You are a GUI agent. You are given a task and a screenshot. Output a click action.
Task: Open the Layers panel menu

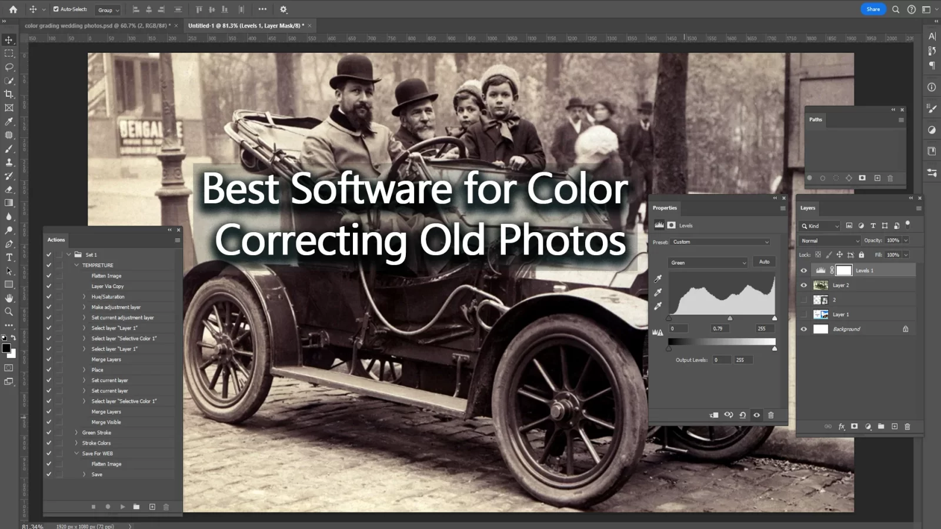coord(919,208)
